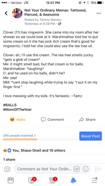Open the emoji smiley picker
Viewport: 105px width, 186px height.
click(x=85, y=169)
